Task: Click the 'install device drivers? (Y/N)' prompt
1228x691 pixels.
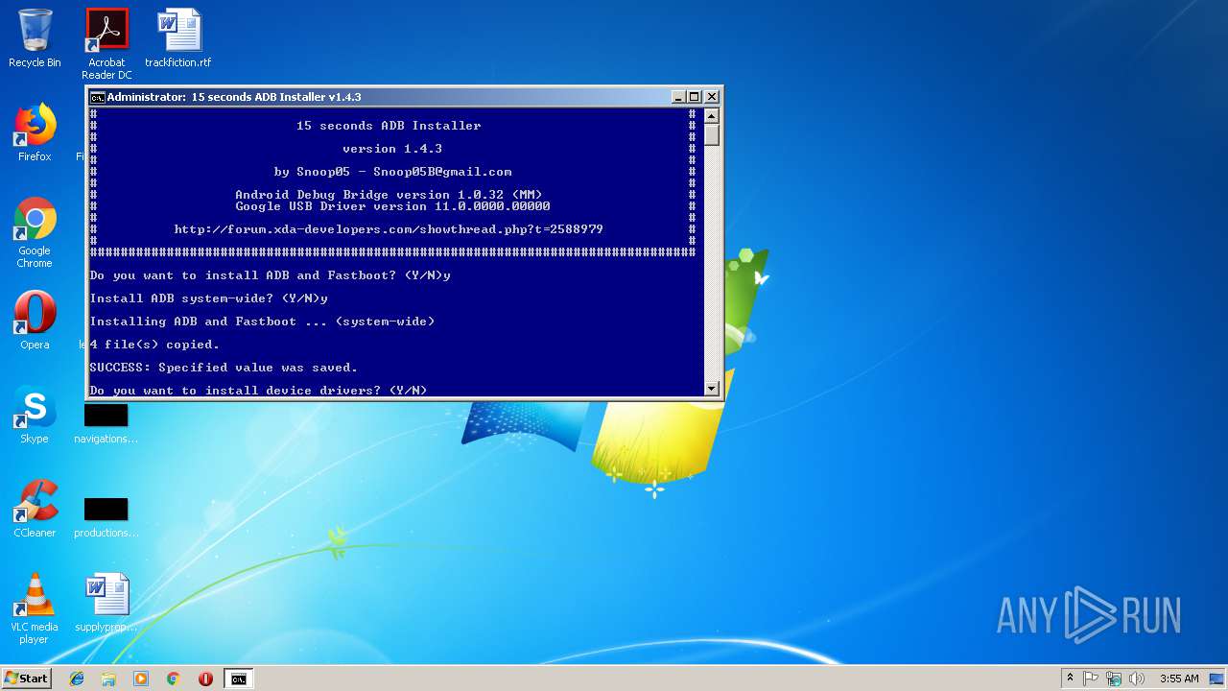Action: click(x=258, y=391)
